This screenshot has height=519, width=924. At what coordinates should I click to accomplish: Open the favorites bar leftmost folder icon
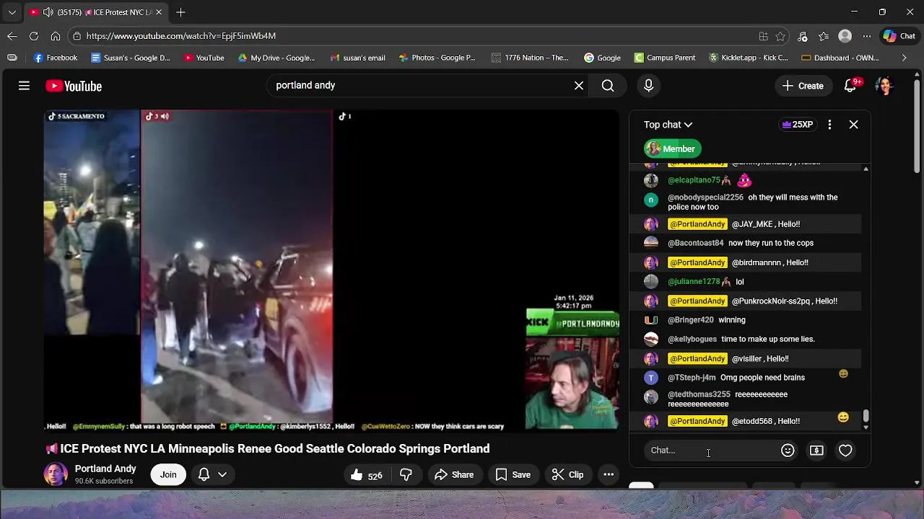point(12,58)
